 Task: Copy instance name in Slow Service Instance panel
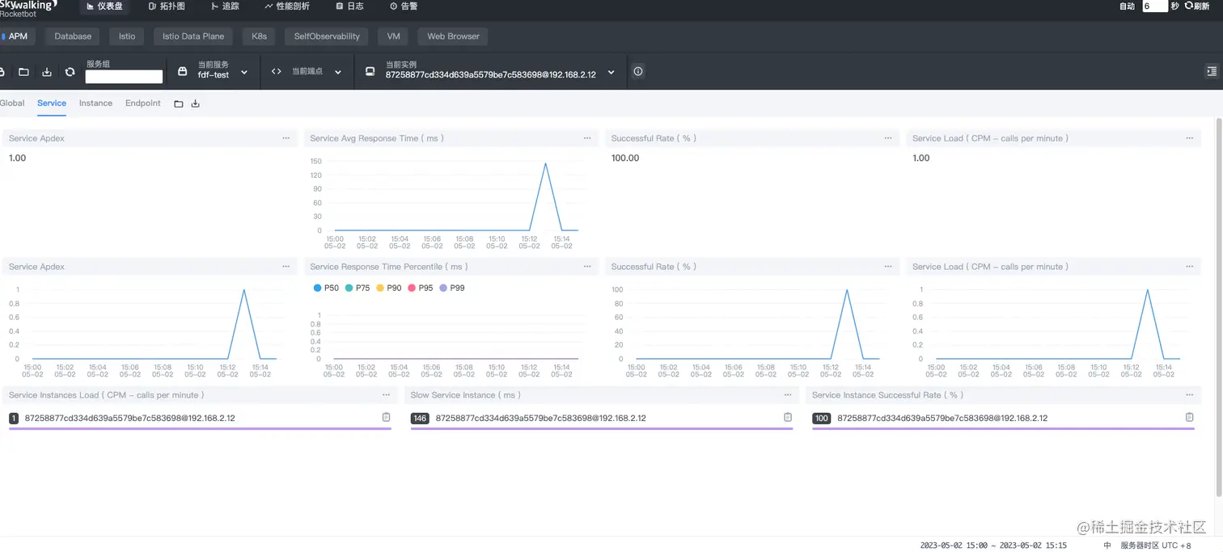788,417
